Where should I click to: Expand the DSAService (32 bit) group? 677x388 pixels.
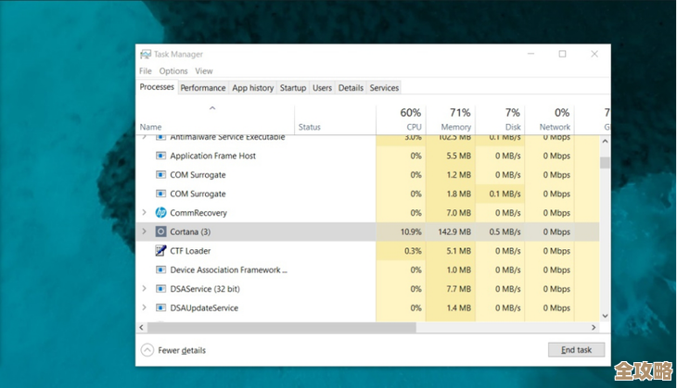(144, 289)
